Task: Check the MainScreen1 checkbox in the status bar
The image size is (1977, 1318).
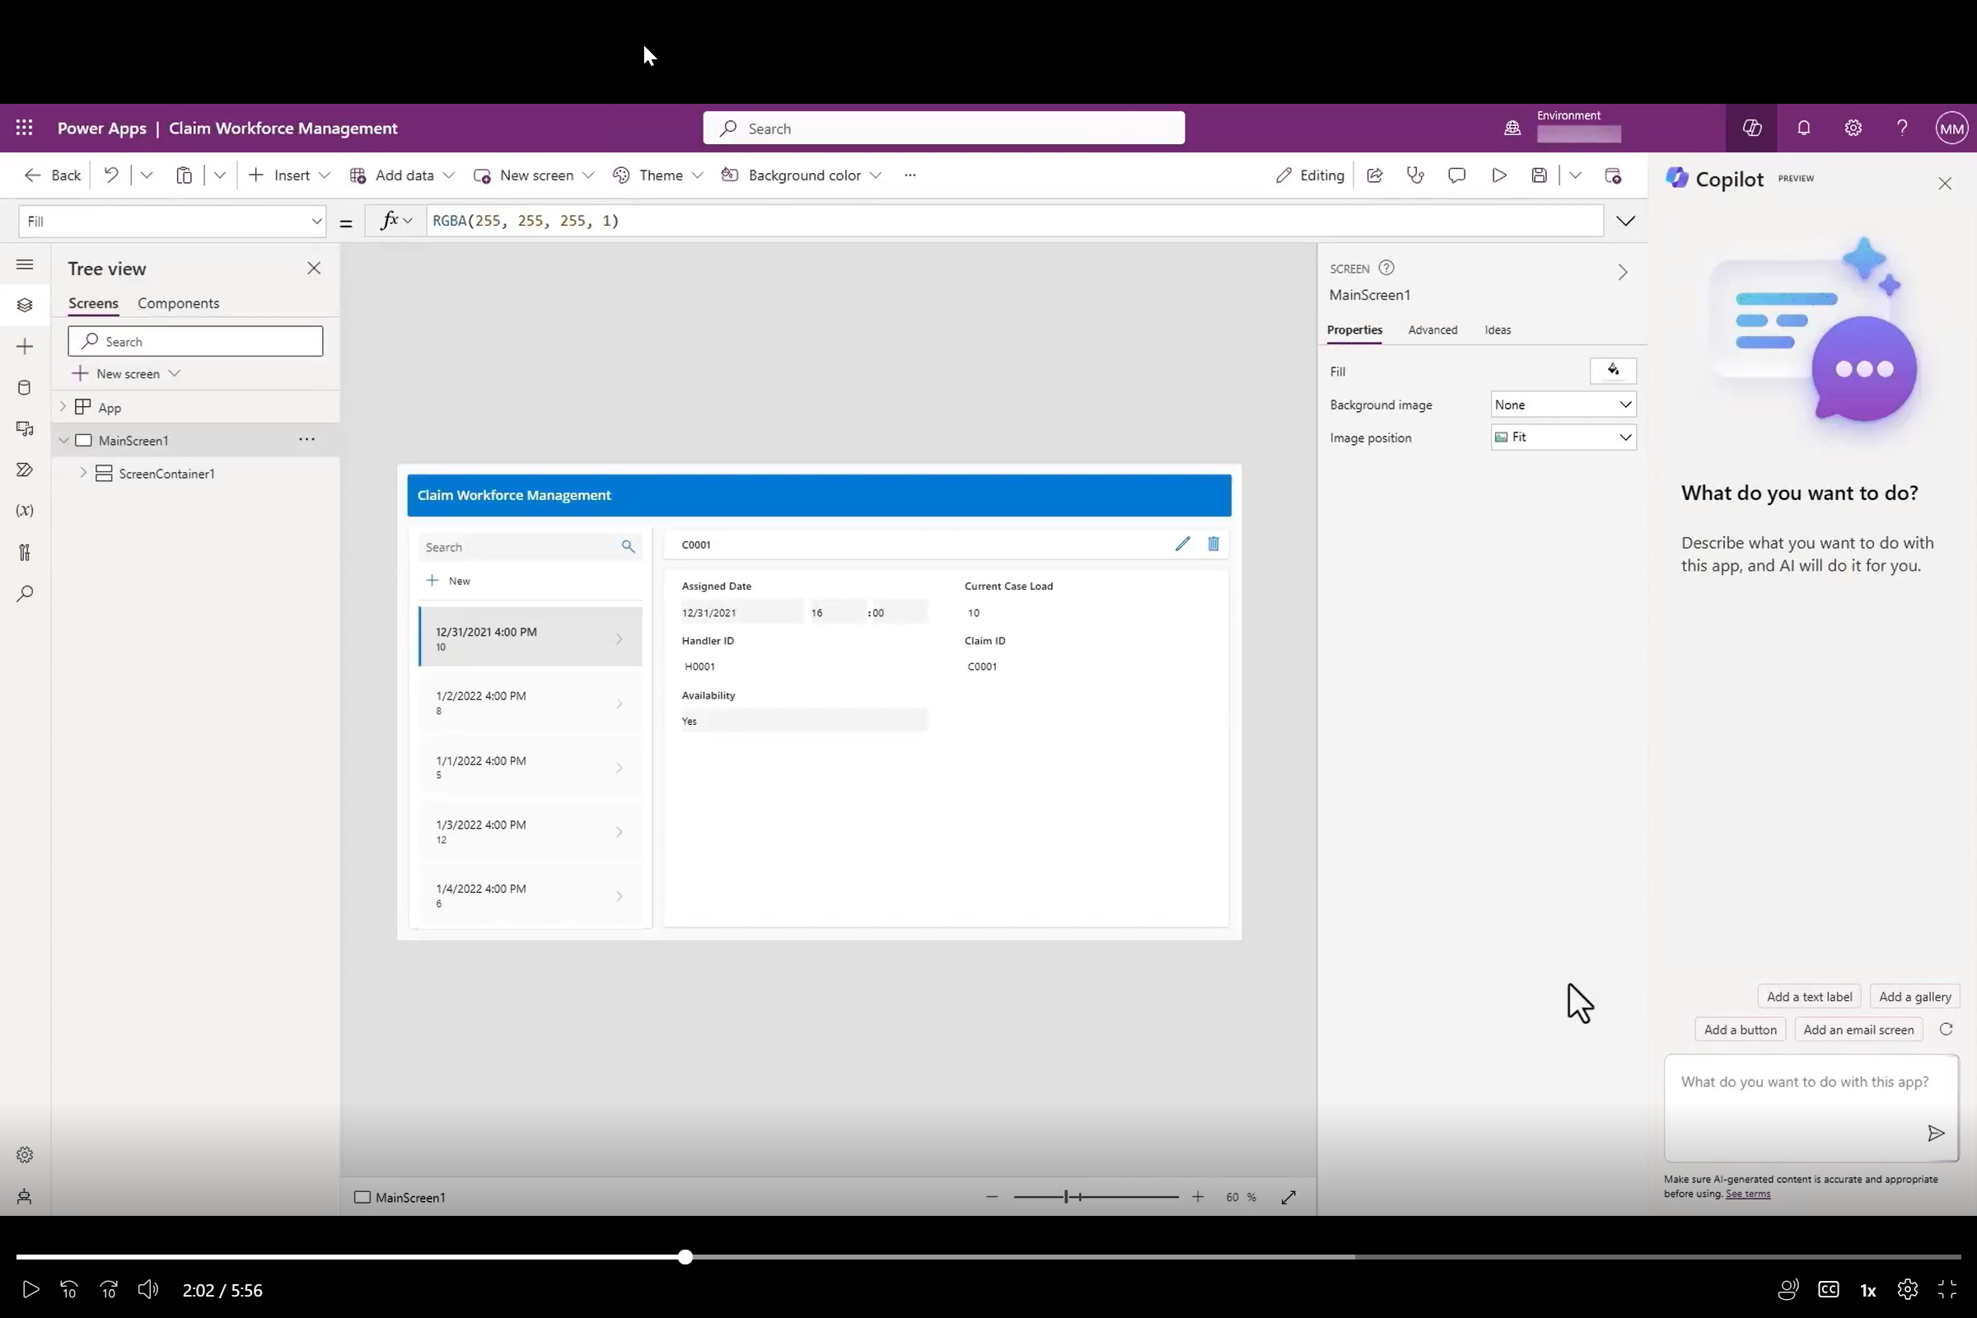Action: tap(362, 1197)
